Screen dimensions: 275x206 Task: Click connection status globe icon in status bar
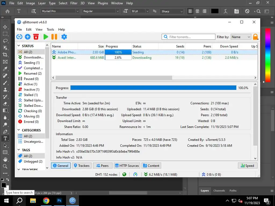coord(124,174)
